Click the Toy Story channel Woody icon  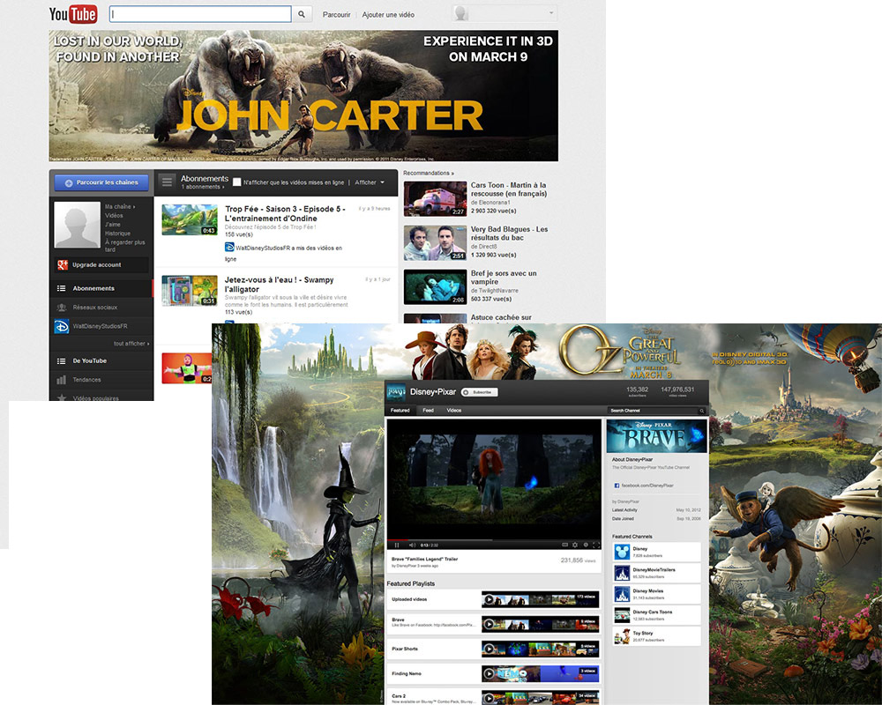click(622, 636)
